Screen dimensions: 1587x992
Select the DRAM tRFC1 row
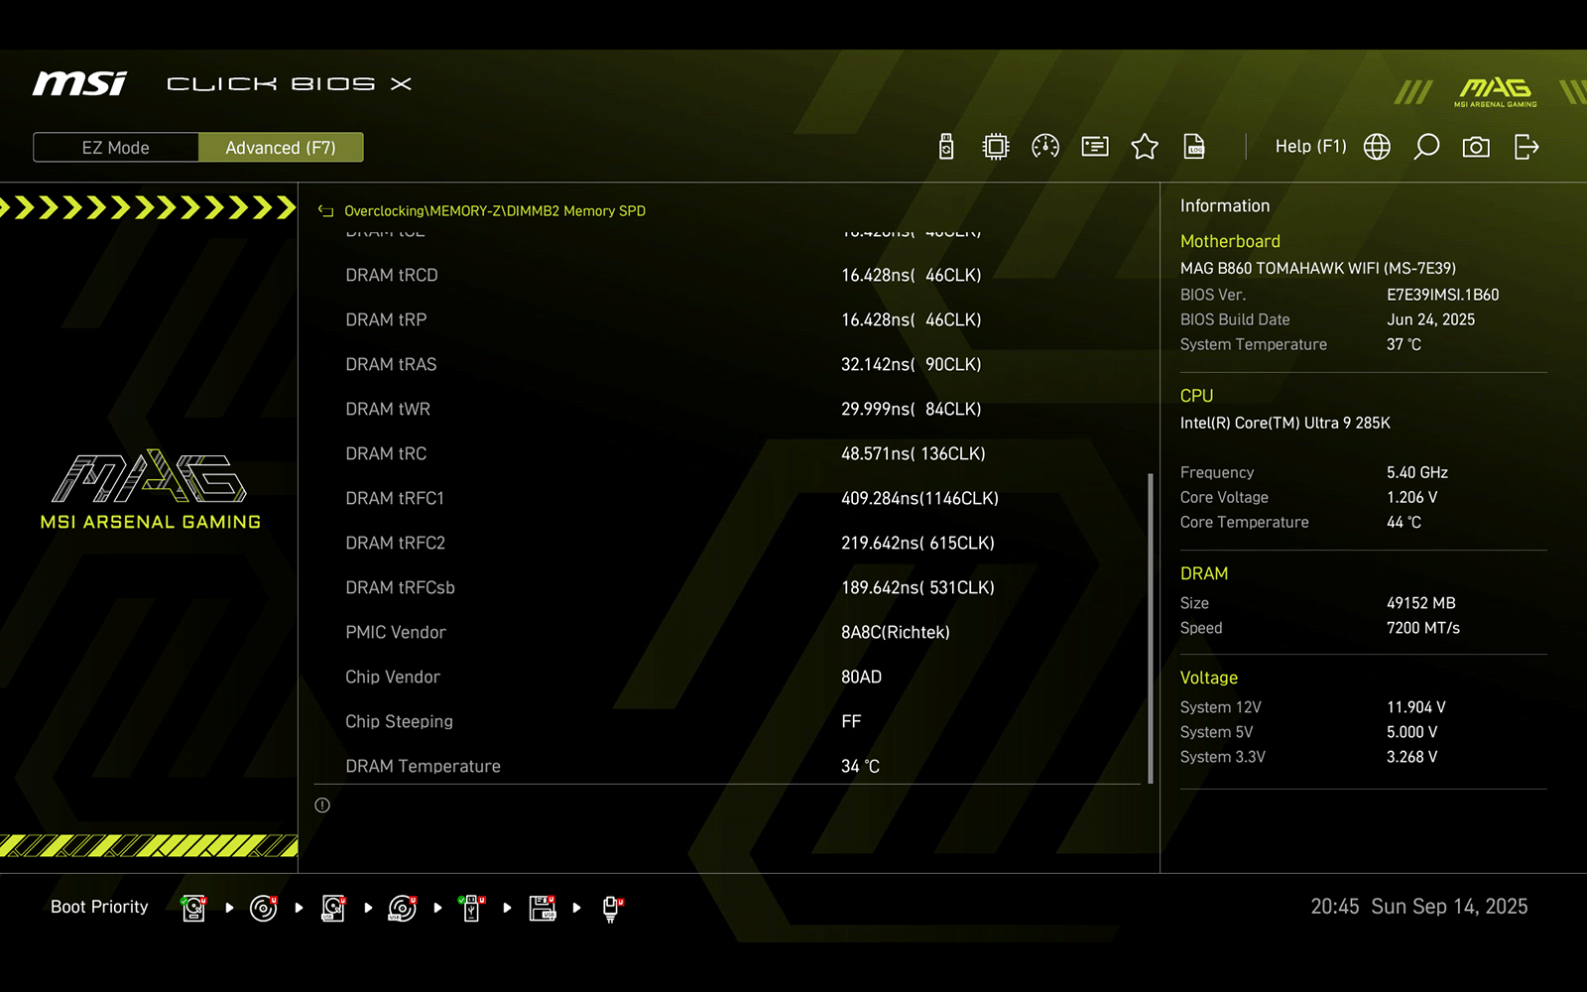(x=729, y=498)
